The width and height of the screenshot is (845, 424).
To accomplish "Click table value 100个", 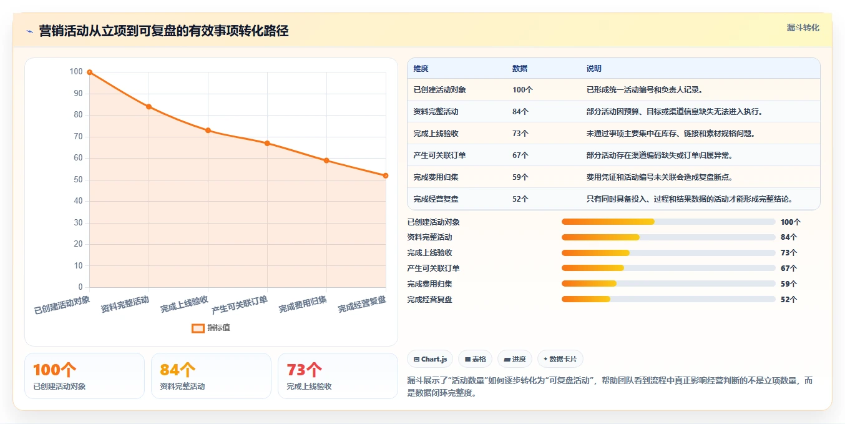I will (522, 90).
